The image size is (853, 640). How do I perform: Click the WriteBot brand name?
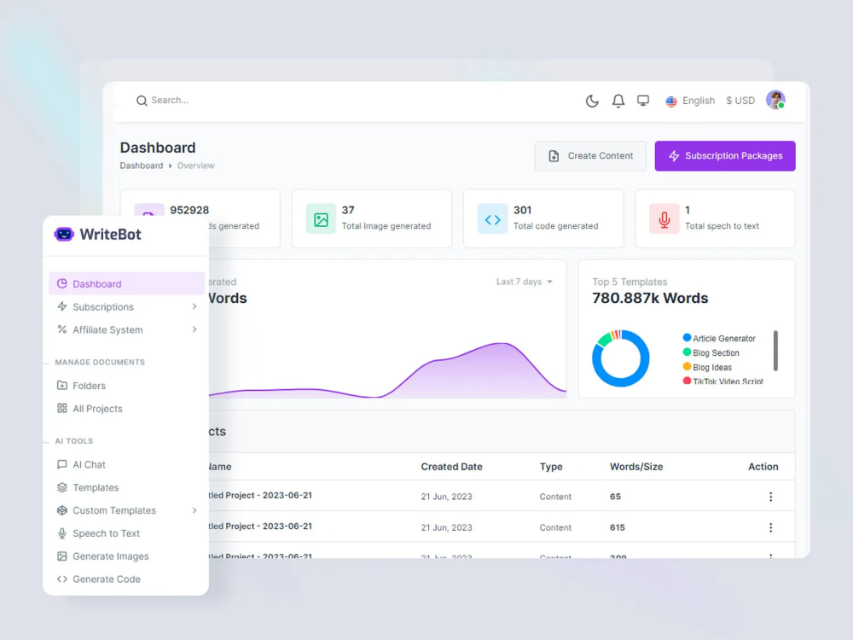(x=110, y=234)
